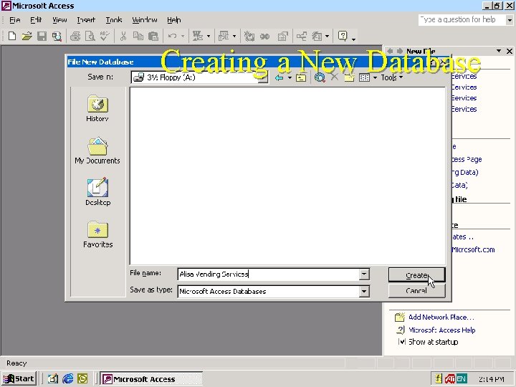Expand the File name dropdown arrow
Screen dimensions: 516x387
364,274
